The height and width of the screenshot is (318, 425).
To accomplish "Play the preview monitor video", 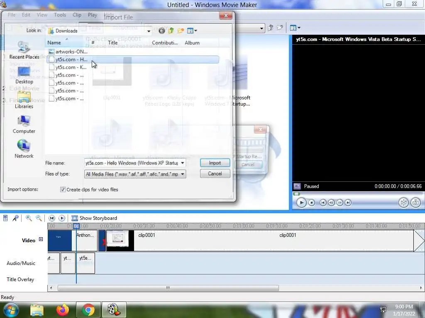I will 301,202.
